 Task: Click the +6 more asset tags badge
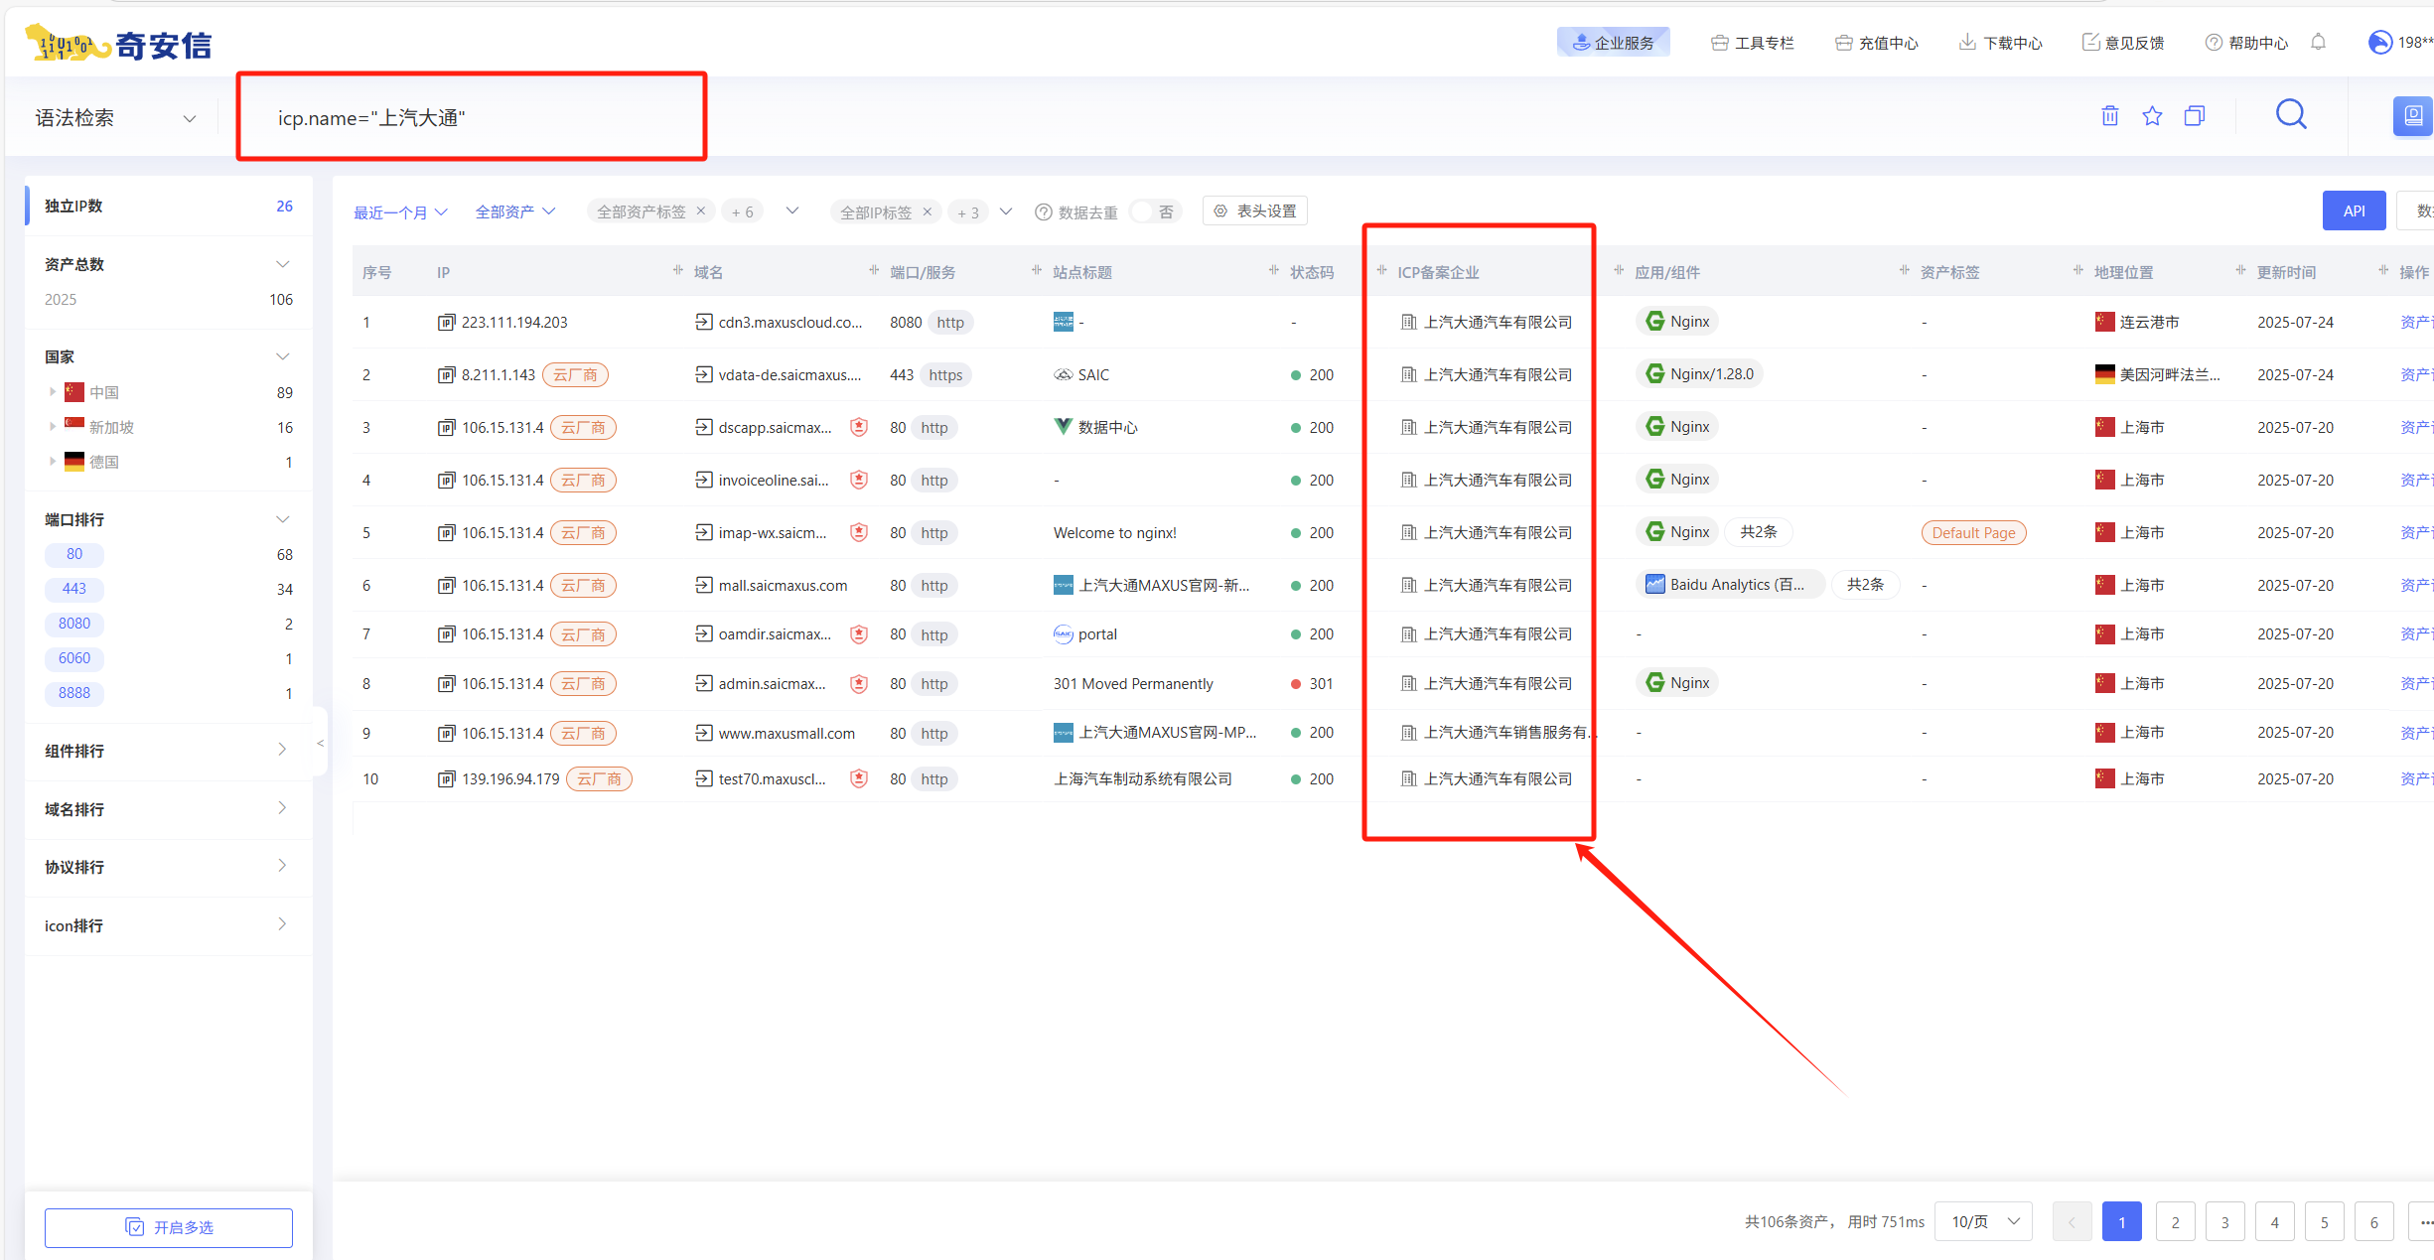742,211
